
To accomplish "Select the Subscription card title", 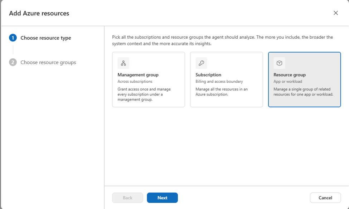I will point(208,75).
